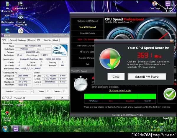Open the SPD tab in CPU-Z
Viewport: 177px width, 138px height.
tap(38, 40)
